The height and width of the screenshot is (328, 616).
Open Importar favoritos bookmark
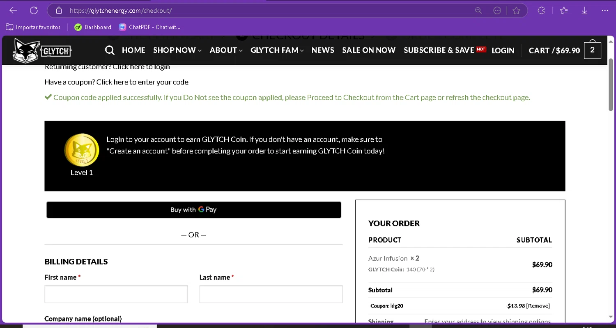33,27
